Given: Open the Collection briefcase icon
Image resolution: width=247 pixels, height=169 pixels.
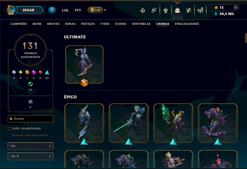Looking at the screenshot, I should click(x=177, y=10).
